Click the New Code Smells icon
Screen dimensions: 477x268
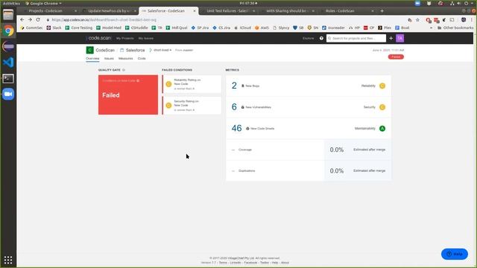247,129
